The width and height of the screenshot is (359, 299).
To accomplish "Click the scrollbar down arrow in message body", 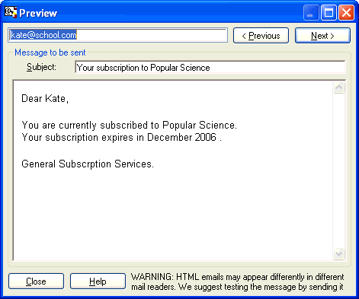I will tap(339, 253).
